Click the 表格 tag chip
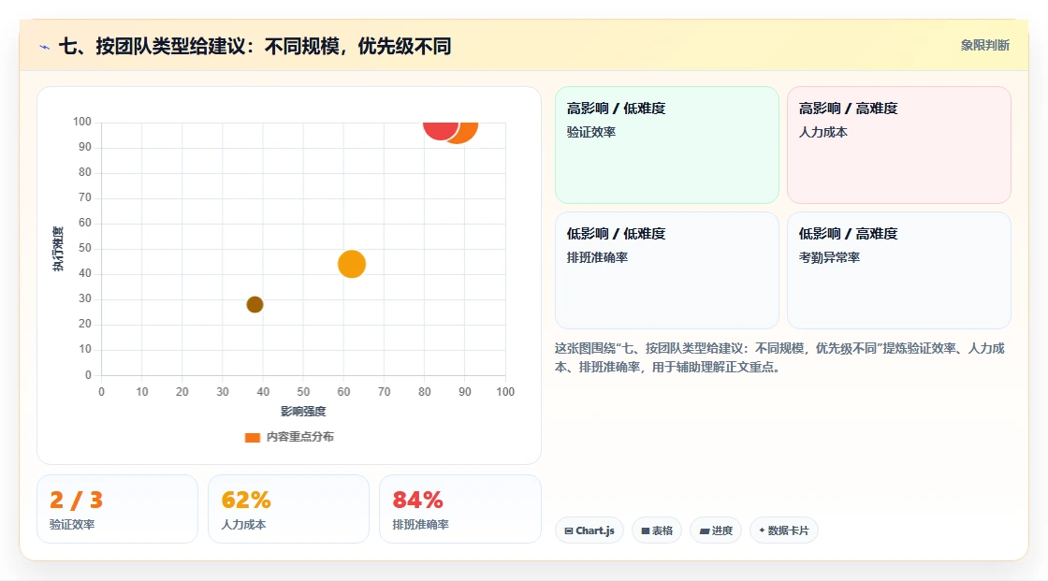The image size is (1048, 581). [657, 530]
